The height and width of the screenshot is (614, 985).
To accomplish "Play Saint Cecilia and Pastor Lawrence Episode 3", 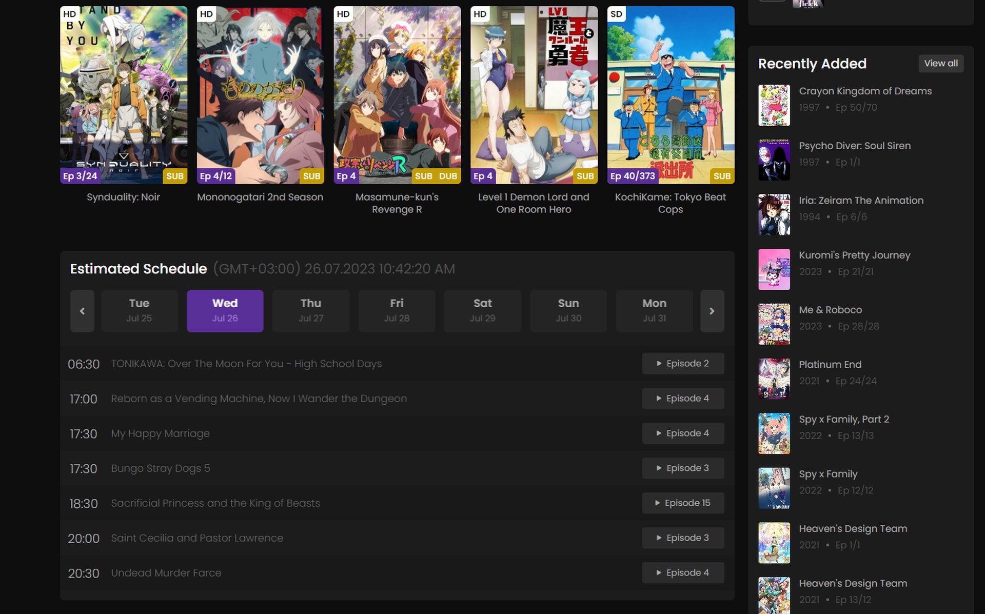I will click(683, 538).
